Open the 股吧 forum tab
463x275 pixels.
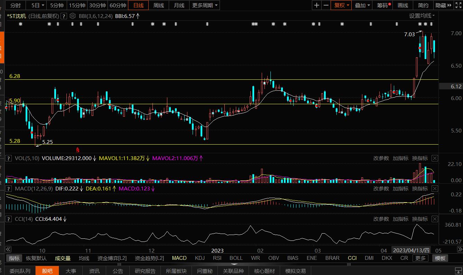tap(47, 271)
